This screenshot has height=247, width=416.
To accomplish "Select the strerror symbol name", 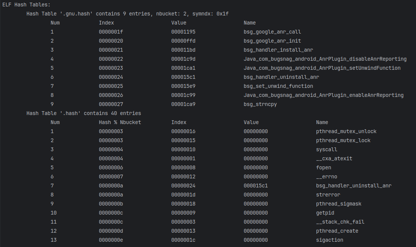I will click(328, 195).
